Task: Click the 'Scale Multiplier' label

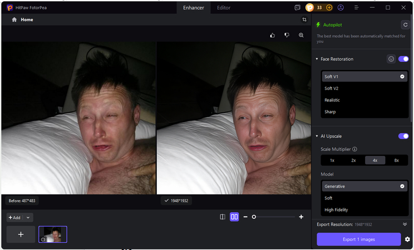Action: point(336,149)
